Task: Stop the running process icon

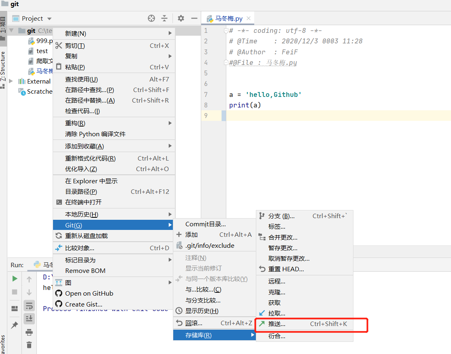Action: (15, 292)
